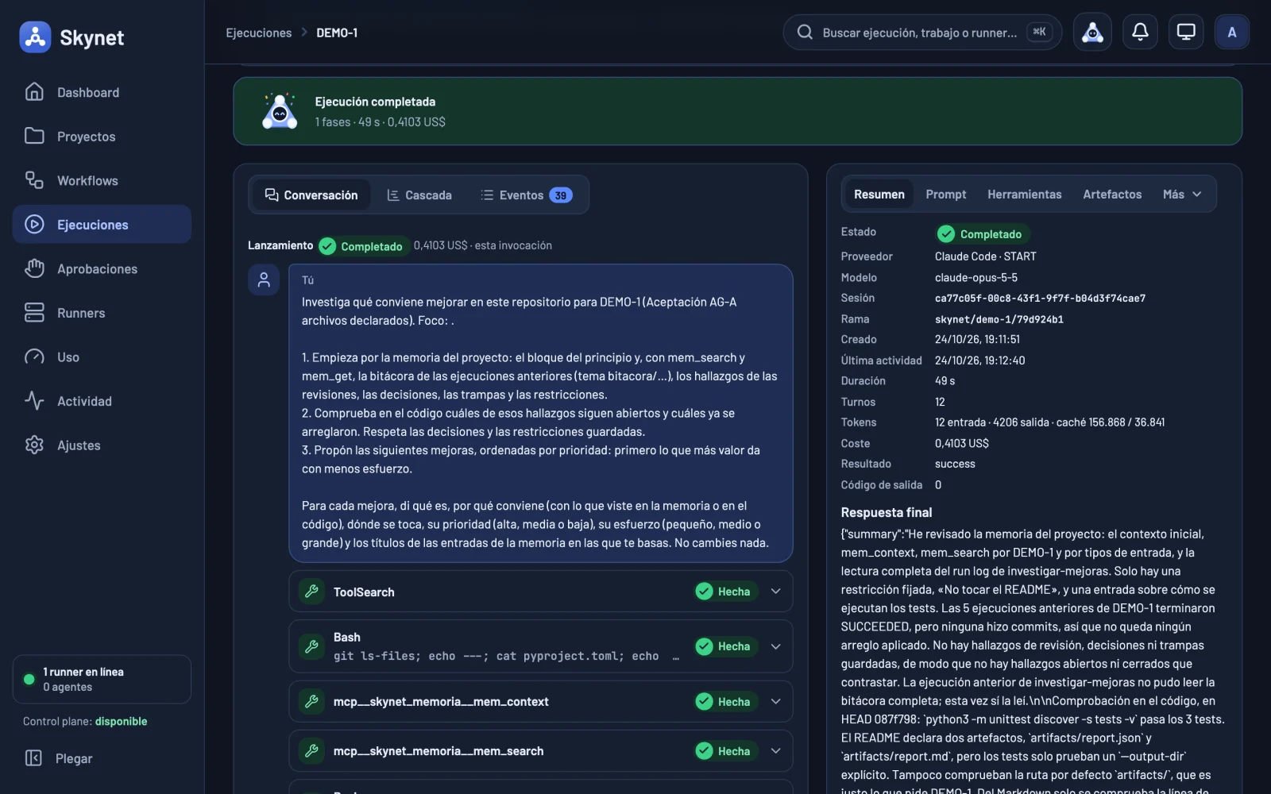This screenshot has height=794, width=1271.
Task: Click the Skynet agent icon in top bar
Action: [x=1092, y=33]
